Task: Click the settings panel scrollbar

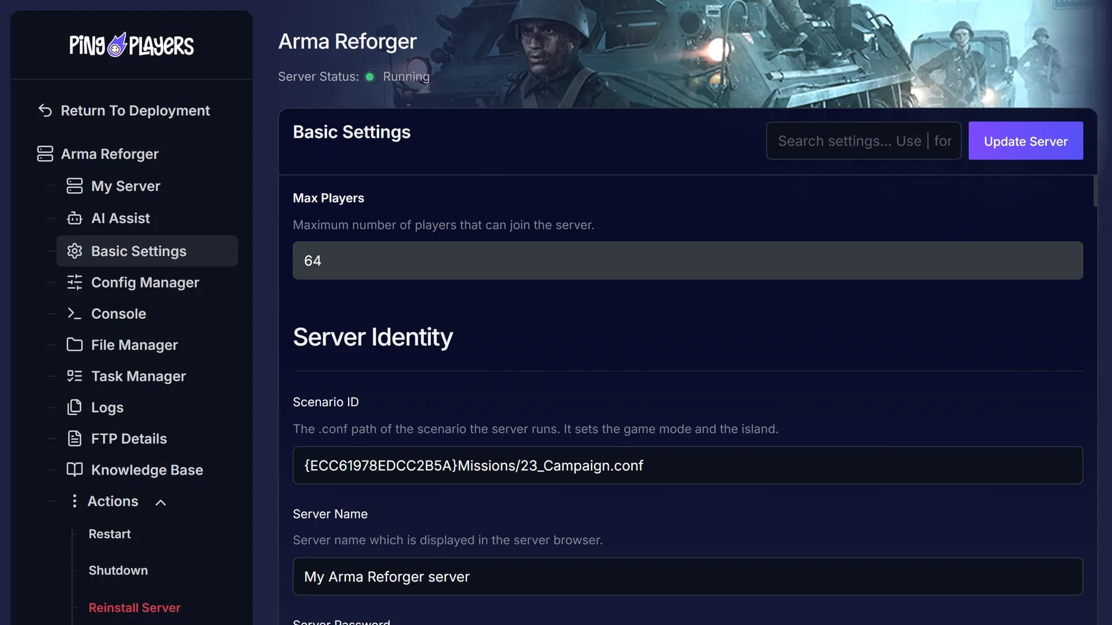Action: (1095, 191)
